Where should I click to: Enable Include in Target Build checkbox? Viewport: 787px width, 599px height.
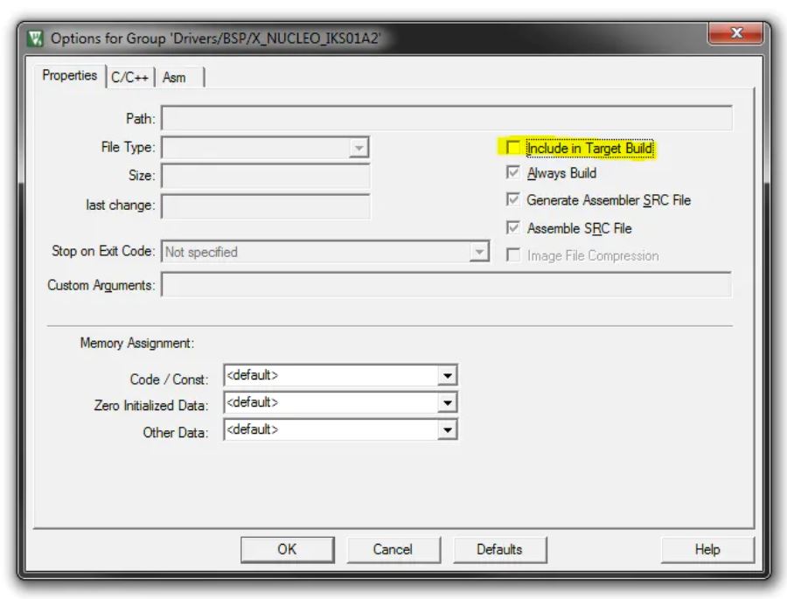(x=513, y=148)
